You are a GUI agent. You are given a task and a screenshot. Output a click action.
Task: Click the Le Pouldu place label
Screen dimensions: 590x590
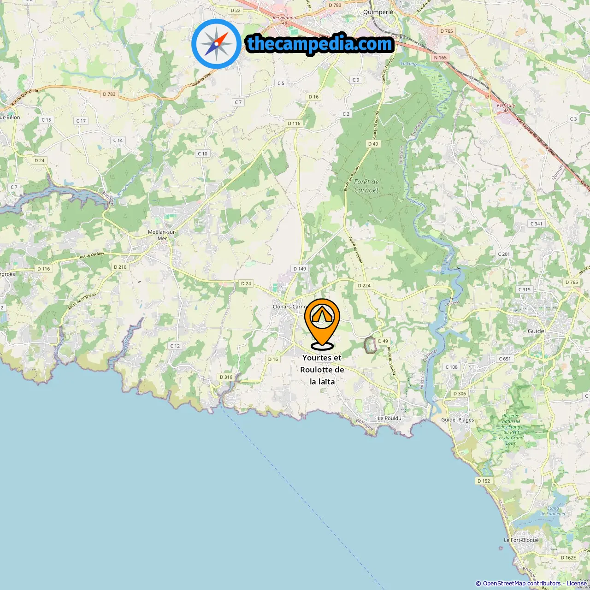[389, 419]
